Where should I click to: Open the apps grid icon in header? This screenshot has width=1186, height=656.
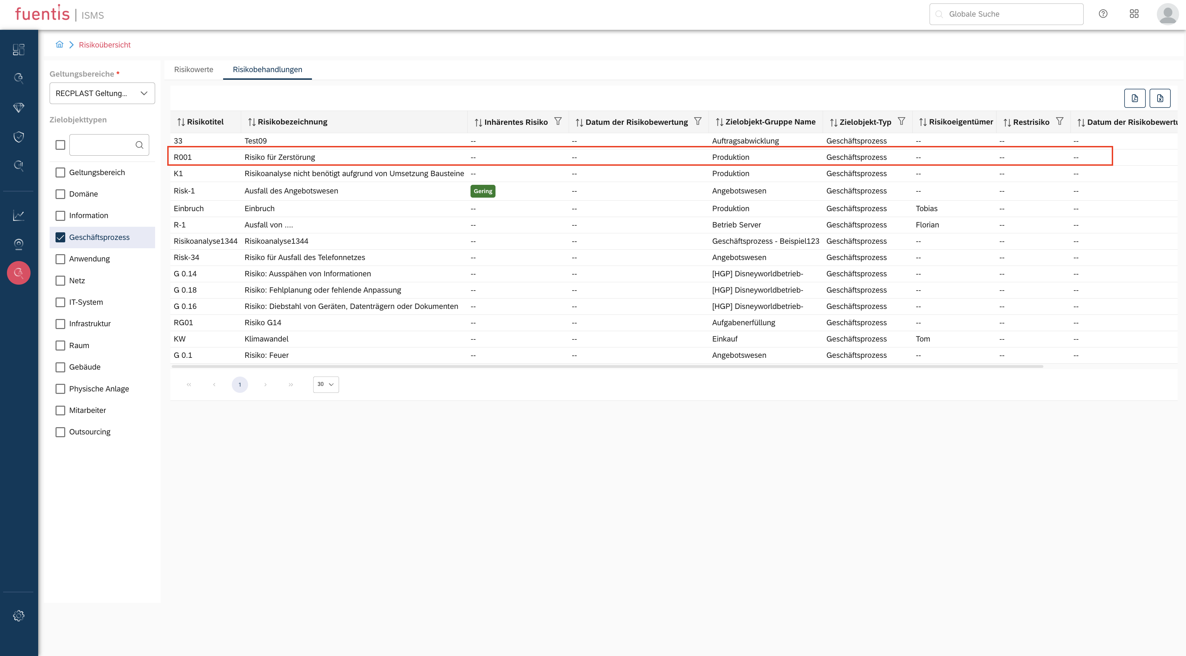(1134, 14)
